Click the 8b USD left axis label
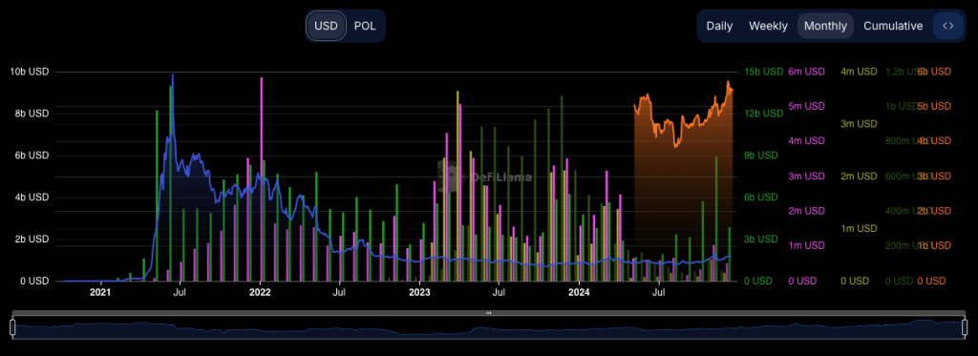Image resolution: width=978 pixels, height=356 pixels. [32, 114]
